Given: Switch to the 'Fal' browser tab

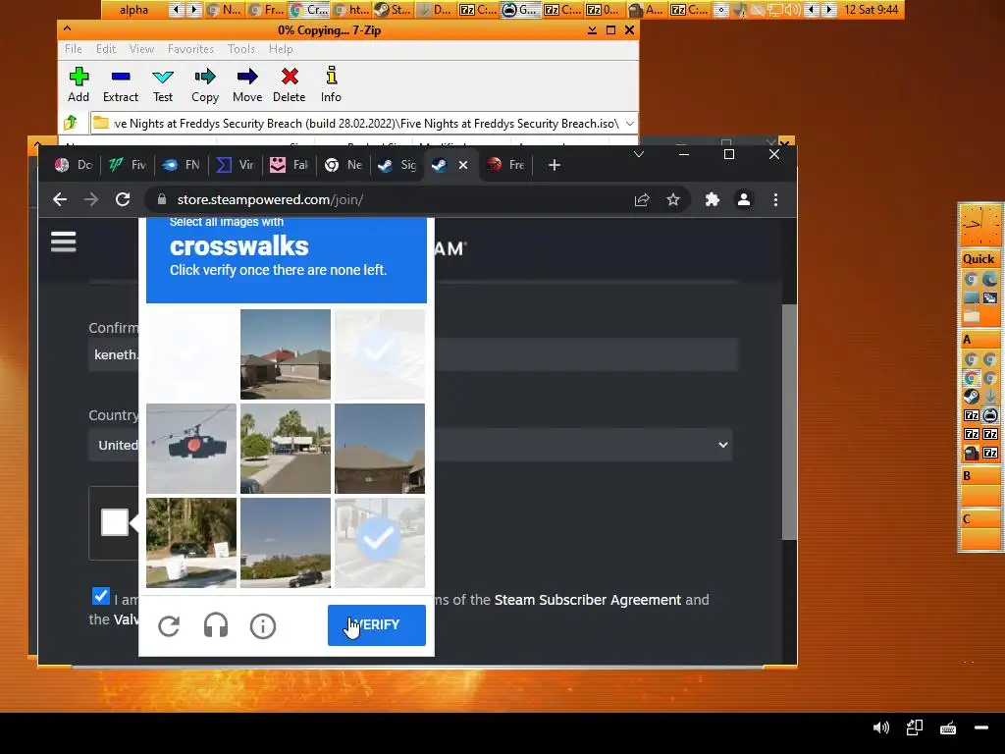Looking at the screenshot, I should tap(289, 165).
